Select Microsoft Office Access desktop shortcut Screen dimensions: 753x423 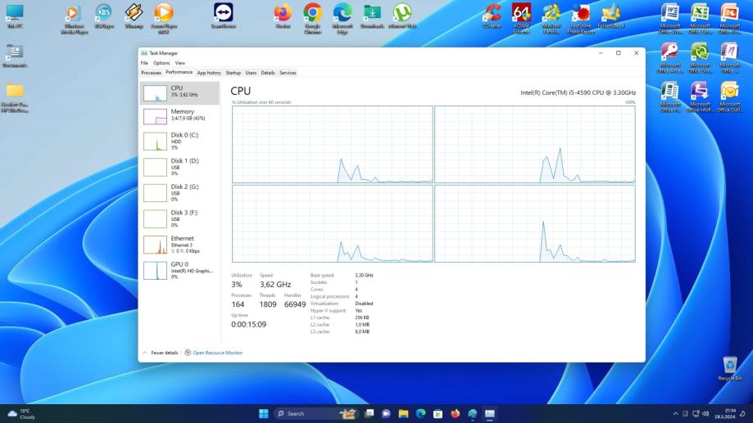click(670, 58)
